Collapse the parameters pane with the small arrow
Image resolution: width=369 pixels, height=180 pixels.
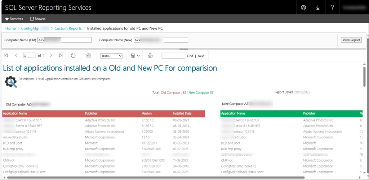tap(184, 49)
